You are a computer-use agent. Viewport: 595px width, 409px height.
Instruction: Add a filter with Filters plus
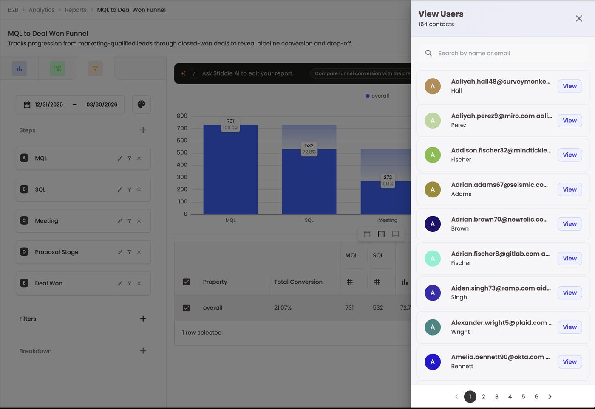click(x=143, y=319)
